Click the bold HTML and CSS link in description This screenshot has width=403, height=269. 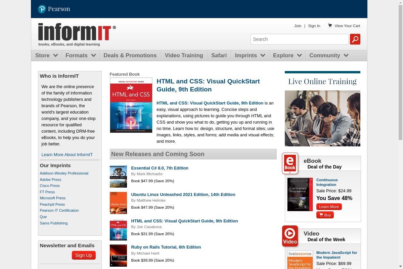click(210, 103)
